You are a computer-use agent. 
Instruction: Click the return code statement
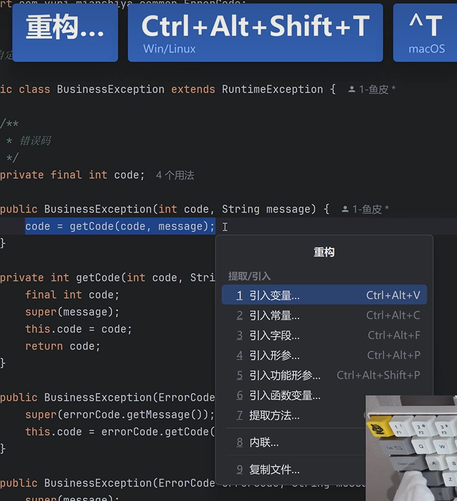pyautogui.click(x=63, y=346)
